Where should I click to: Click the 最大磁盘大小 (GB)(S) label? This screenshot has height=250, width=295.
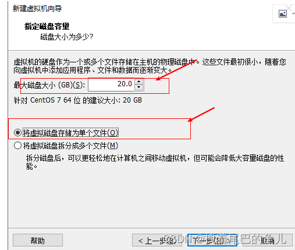(x=49, y=85)
